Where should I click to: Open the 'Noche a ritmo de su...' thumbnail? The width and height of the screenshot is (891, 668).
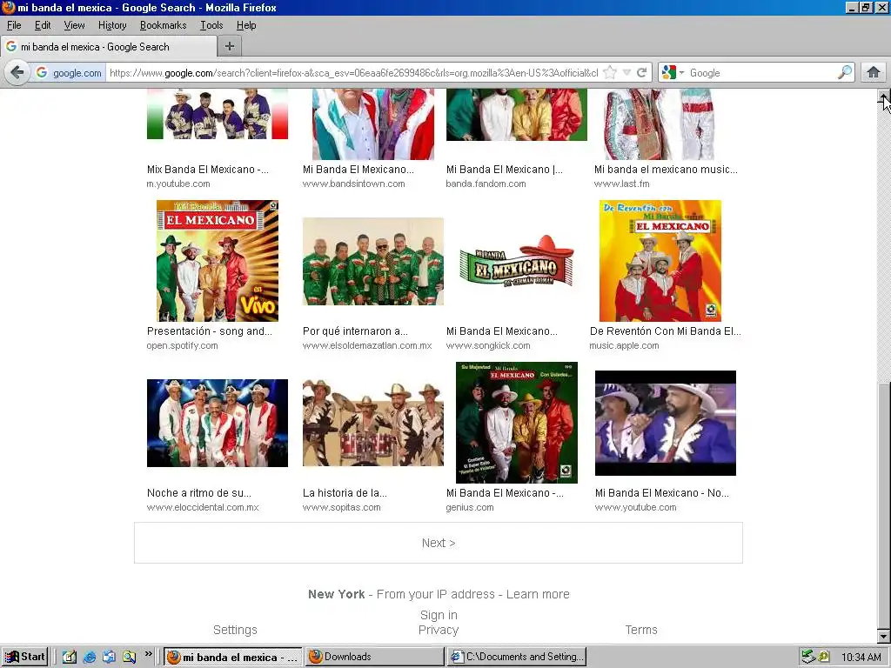click(x=217, y=424)
